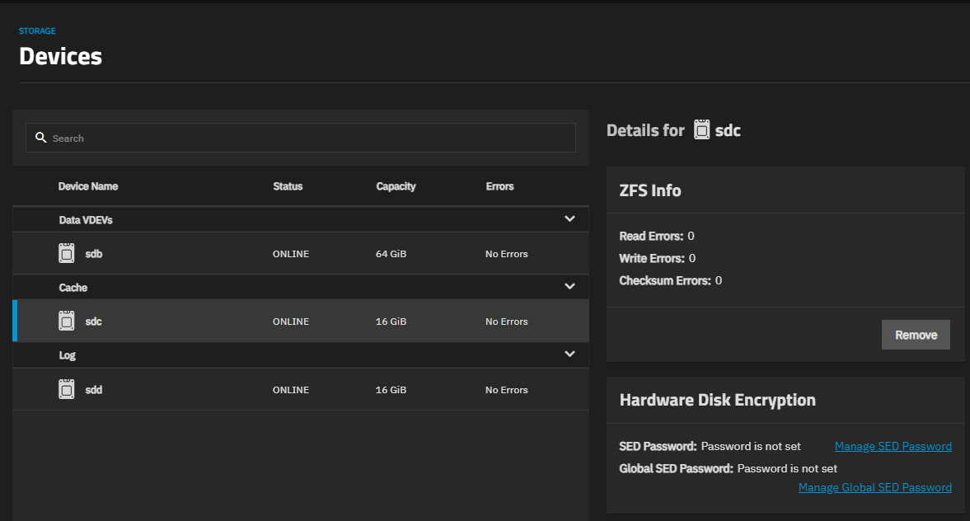Click the Errors column header
The width and height of the screenshot is (970, 521).
499,186
